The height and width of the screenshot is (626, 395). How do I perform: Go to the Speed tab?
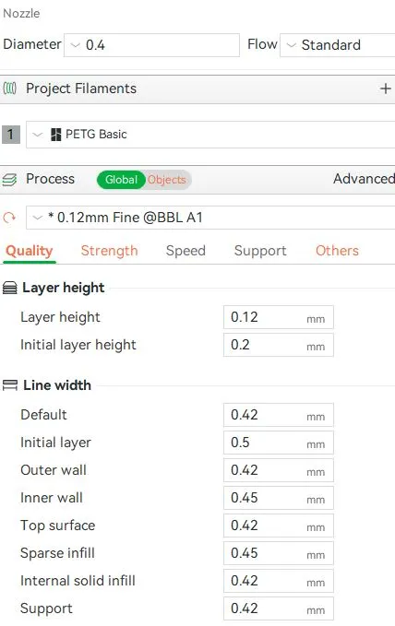186,251
